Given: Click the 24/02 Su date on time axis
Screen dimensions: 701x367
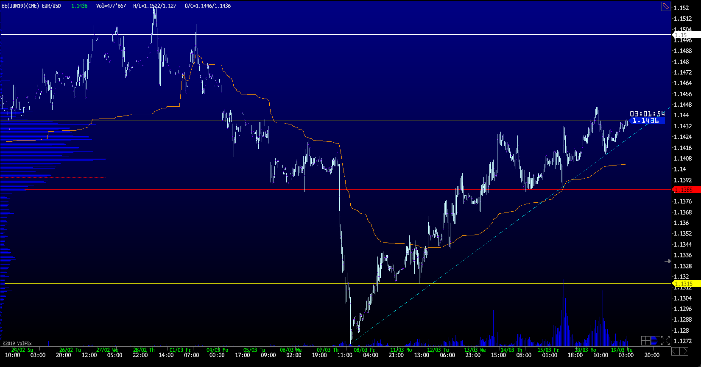Looking at the screenshot, I should (22, 350).
